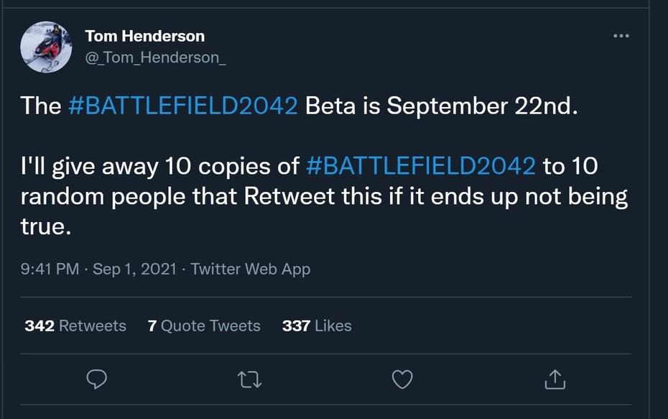Viewport: 668px width, 419px height.
Task: Click the @_Tom_Henderson_ handle
Action: 155,57
